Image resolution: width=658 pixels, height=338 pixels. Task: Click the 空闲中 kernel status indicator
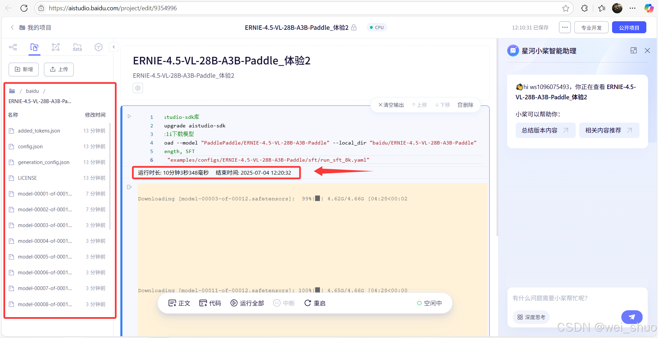(x=430, y=303)
